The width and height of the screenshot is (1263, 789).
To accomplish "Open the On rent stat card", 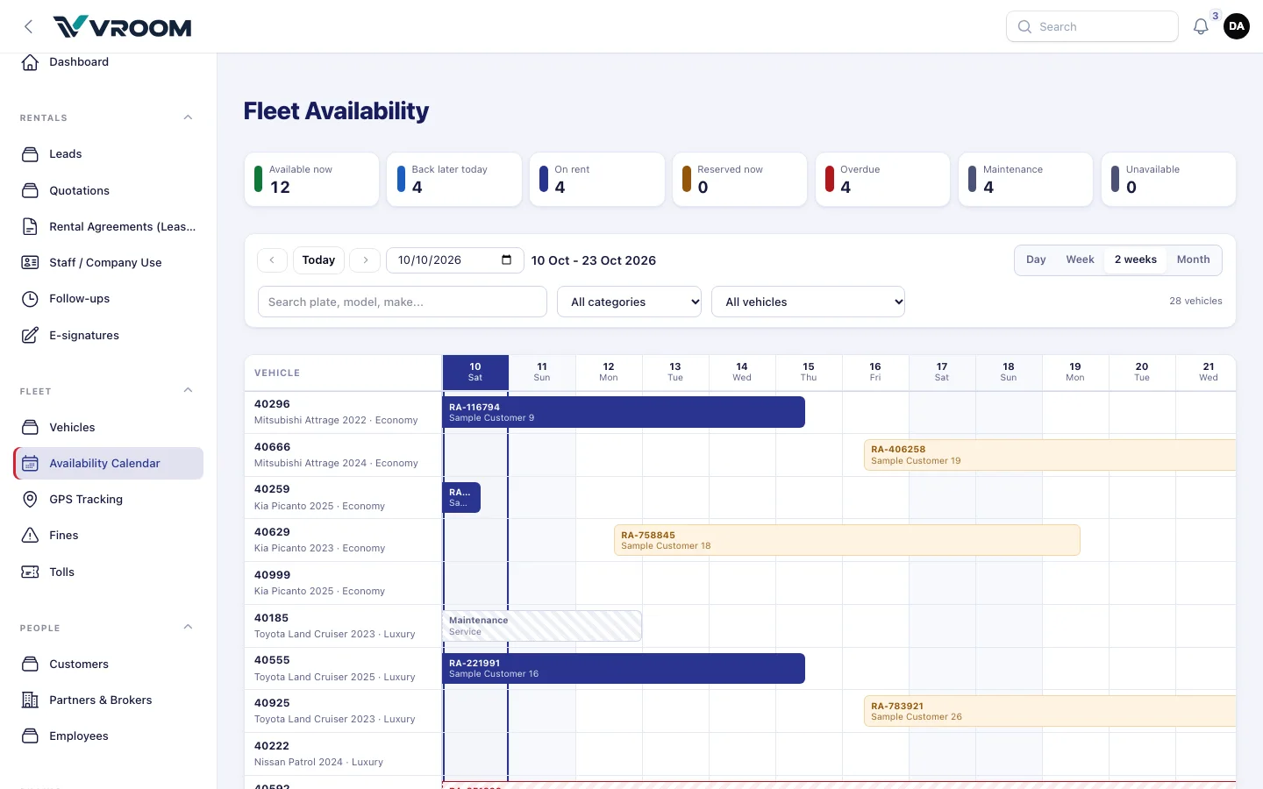I will pyautogui.click(x=597, y=180).
